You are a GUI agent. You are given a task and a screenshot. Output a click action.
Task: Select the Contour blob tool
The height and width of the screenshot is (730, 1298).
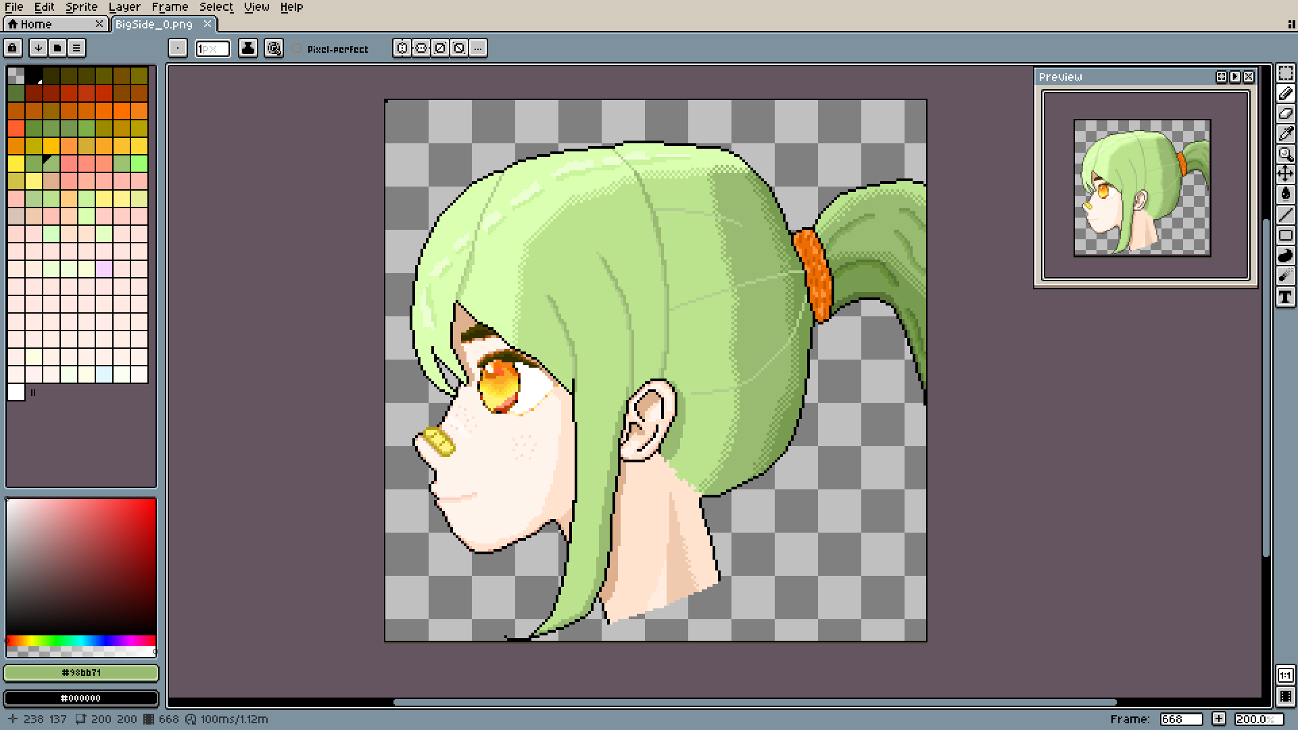click(x=1285, y=255)
